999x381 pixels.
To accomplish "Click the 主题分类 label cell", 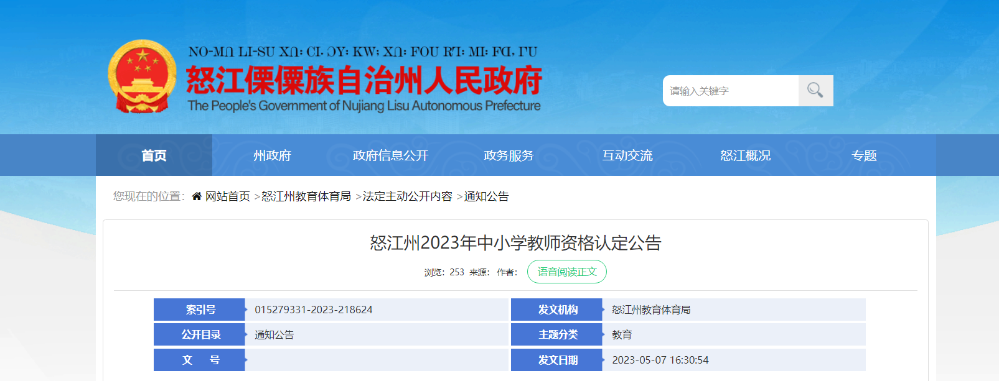I will [x=557, y=334].
